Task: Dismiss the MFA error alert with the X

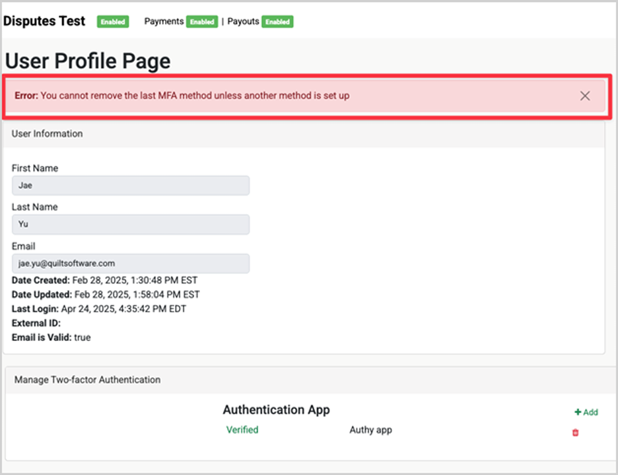Action: (x=584, y=96)
